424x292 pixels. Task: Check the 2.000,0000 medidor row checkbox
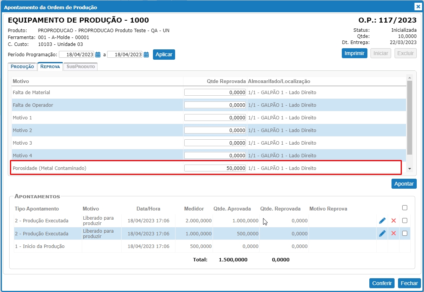tap(405, 220)
